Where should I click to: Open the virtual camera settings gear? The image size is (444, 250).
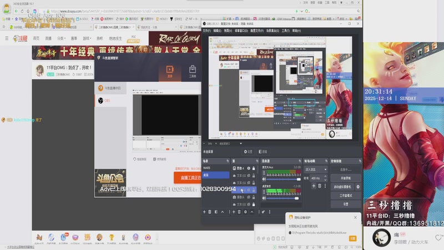(x=358, y=187)
